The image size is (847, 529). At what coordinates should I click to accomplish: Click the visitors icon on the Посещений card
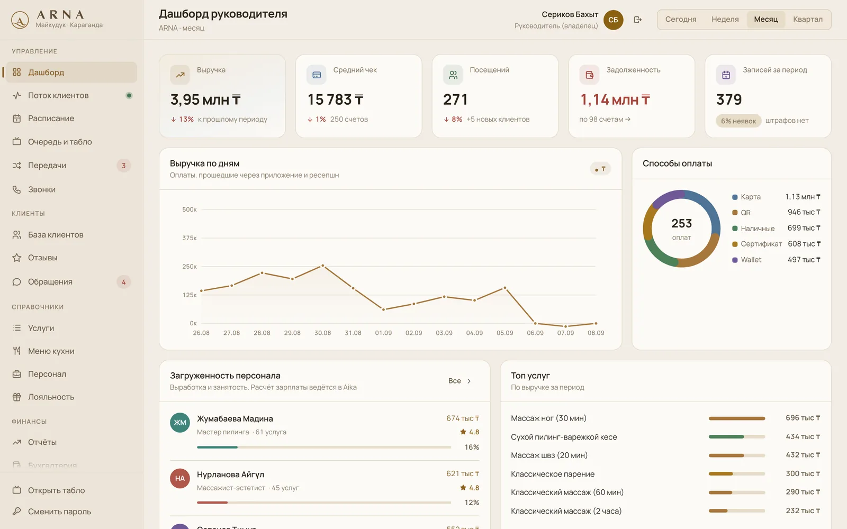coord(453,75)
